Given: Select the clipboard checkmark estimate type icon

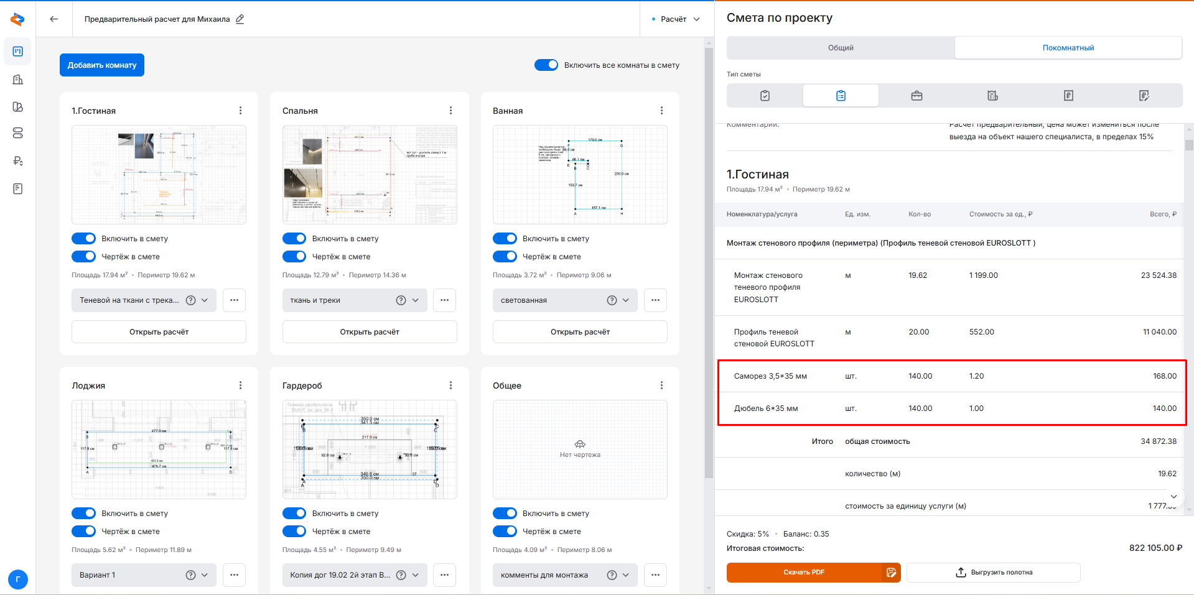Looking at the screenshot, I should pos(765,96).
